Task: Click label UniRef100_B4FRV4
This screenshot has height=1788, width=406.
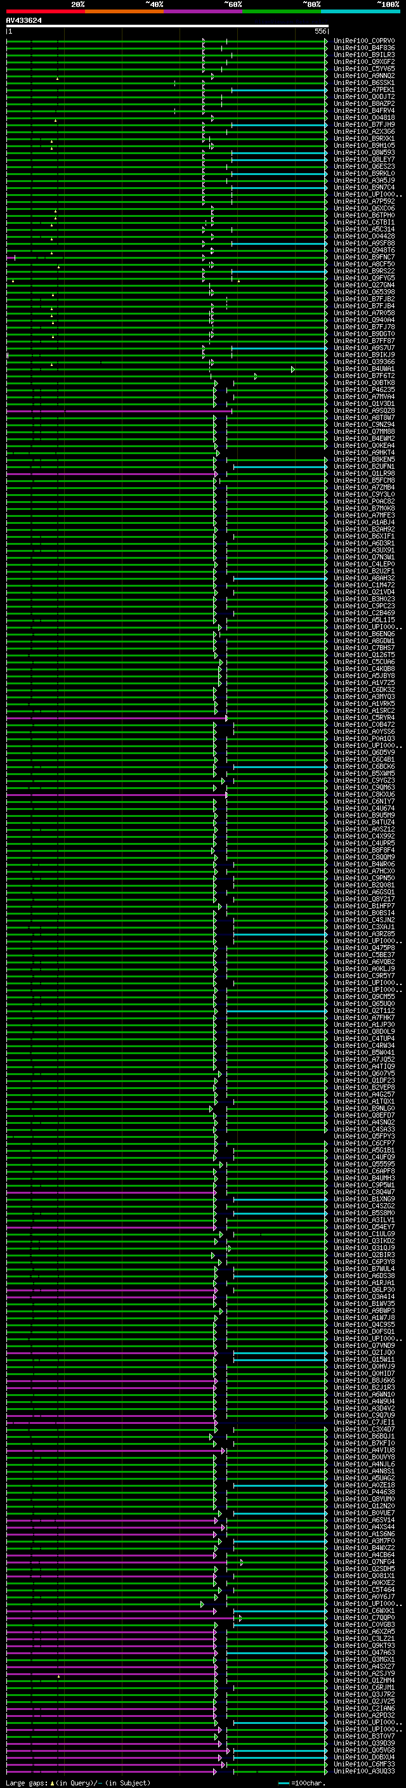Action: pos(364,110)
